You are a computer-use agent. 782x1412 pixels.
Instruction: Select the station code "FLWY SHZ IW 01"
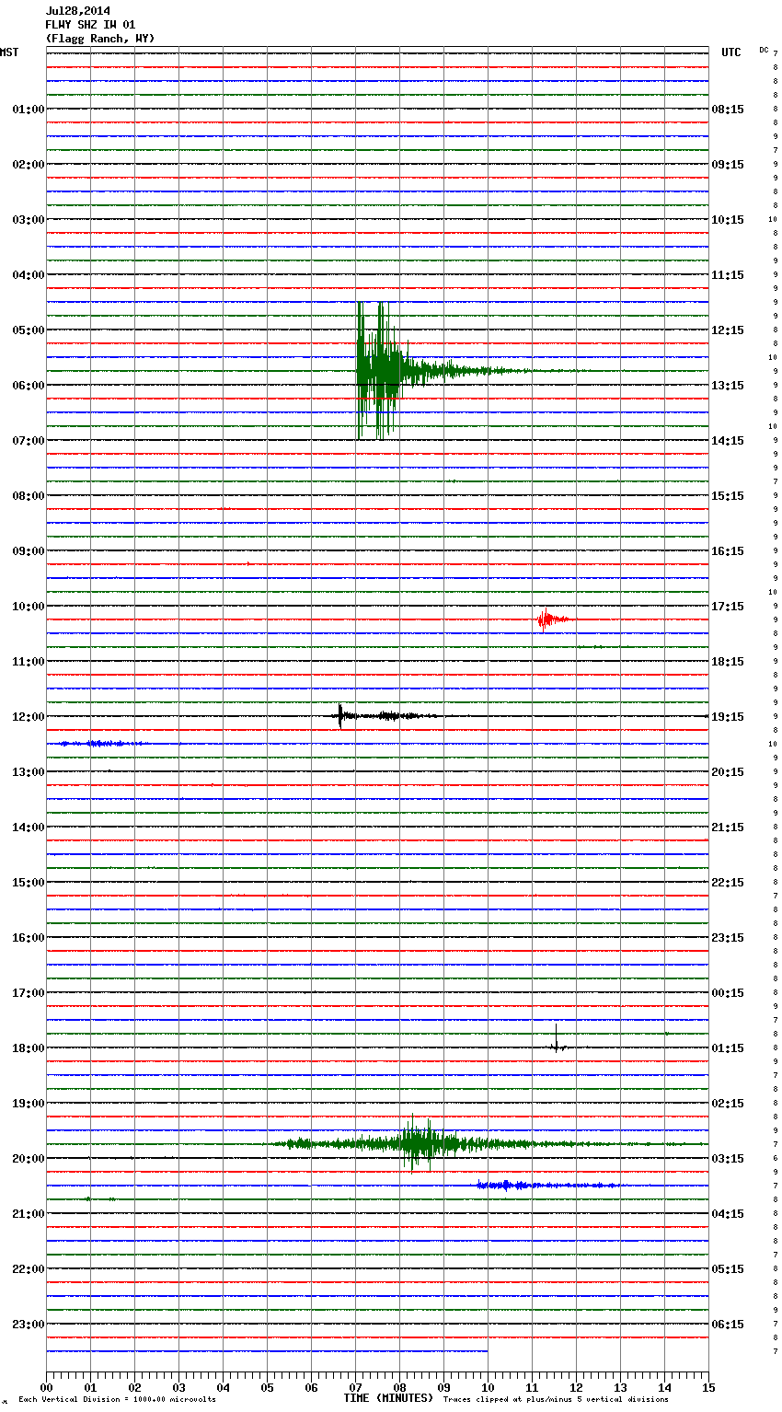pyautogui.click(x=90, y=25)
